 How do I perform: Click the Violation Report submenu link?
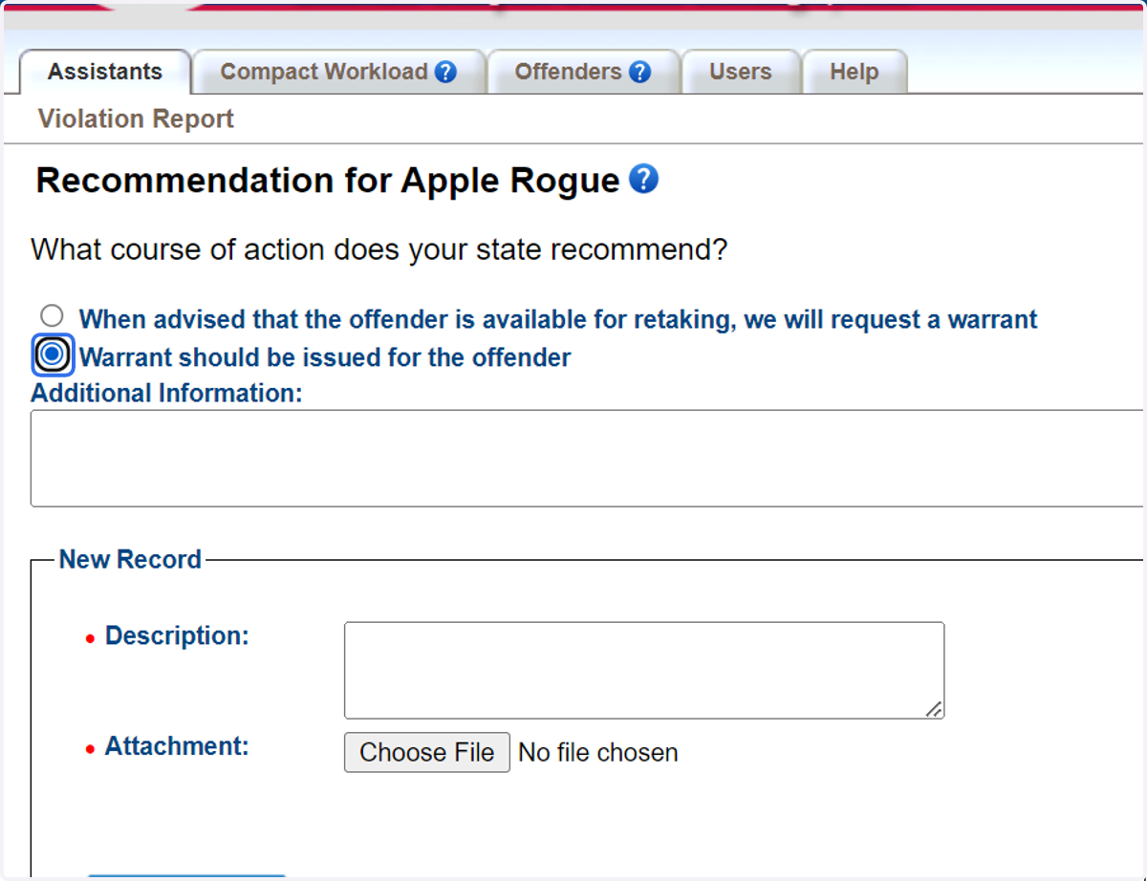pos(136,119)
